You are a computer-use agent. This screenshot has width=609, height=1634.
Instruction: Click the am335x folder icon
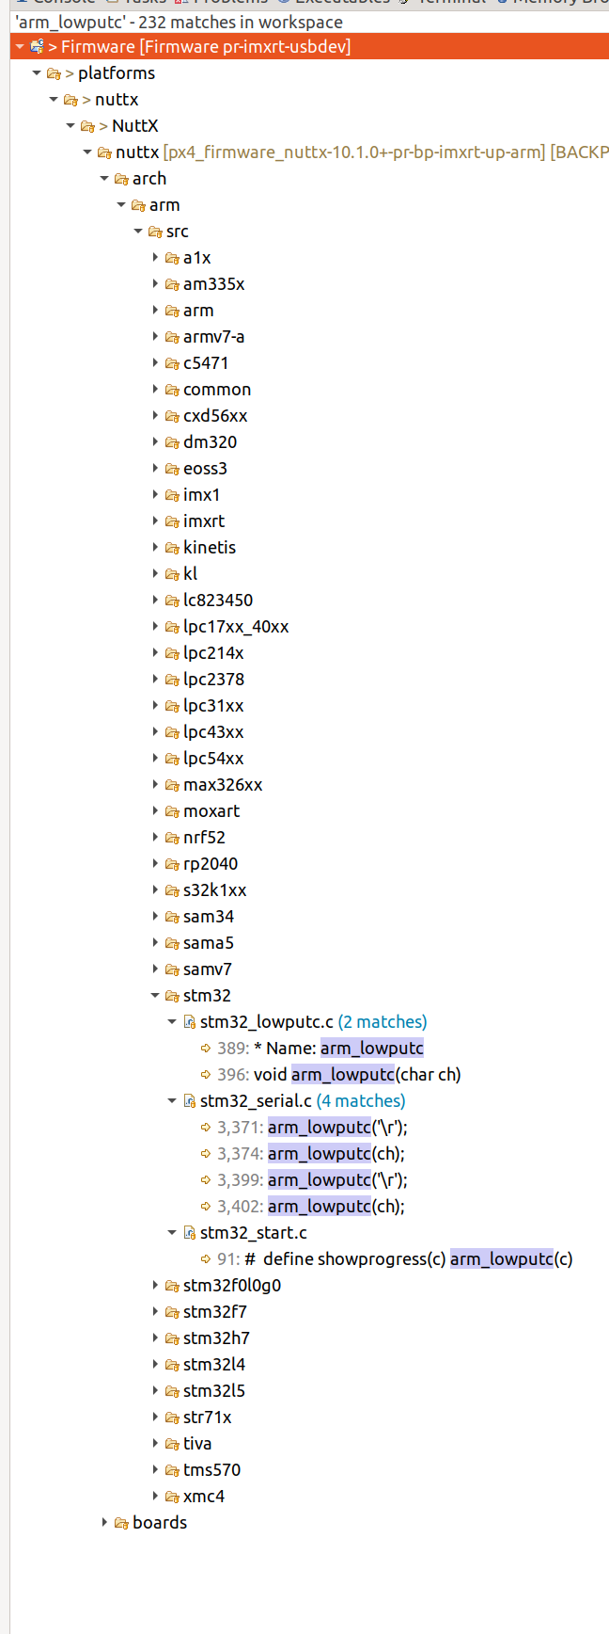click(x=172, y=283)
